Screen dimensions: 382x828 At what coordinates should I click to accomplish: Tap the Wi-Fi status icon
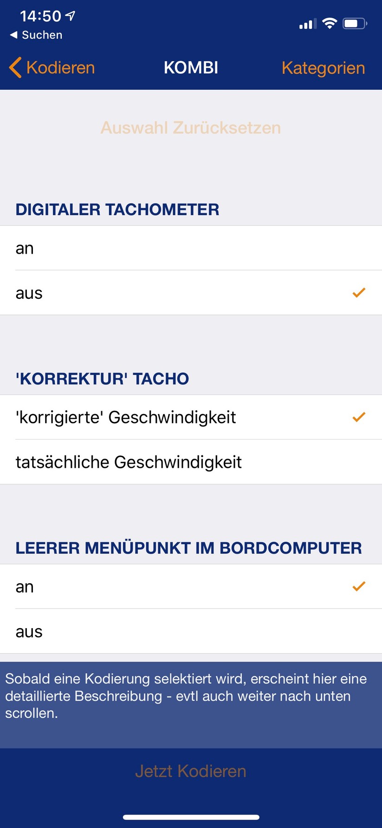coord(330,23)
